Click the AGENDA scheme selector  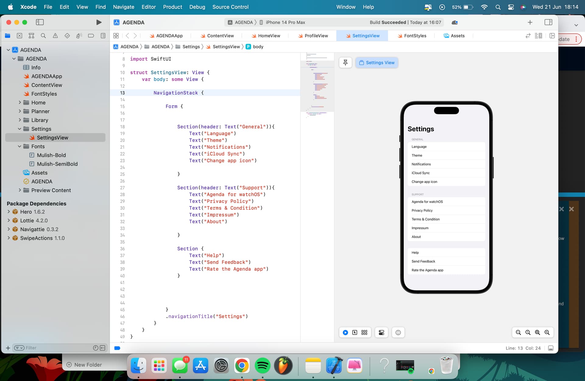(x=240, y=22)
